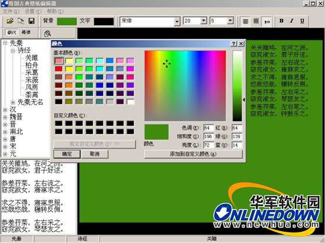This screenshot has height=243, width=325.
Task: Click the 亮度 luminance input showing 72
Action: point(208,145)
